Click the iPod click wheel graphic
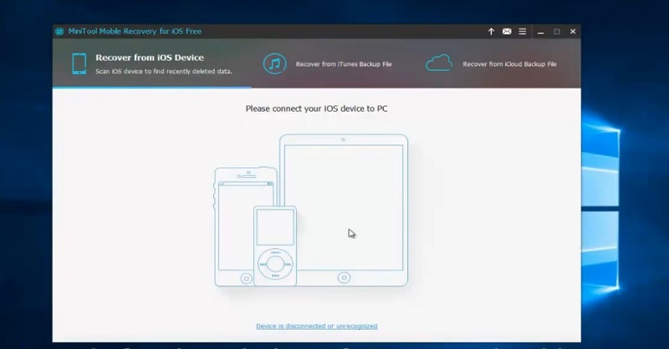669x349 pixels. pos(275,263)
